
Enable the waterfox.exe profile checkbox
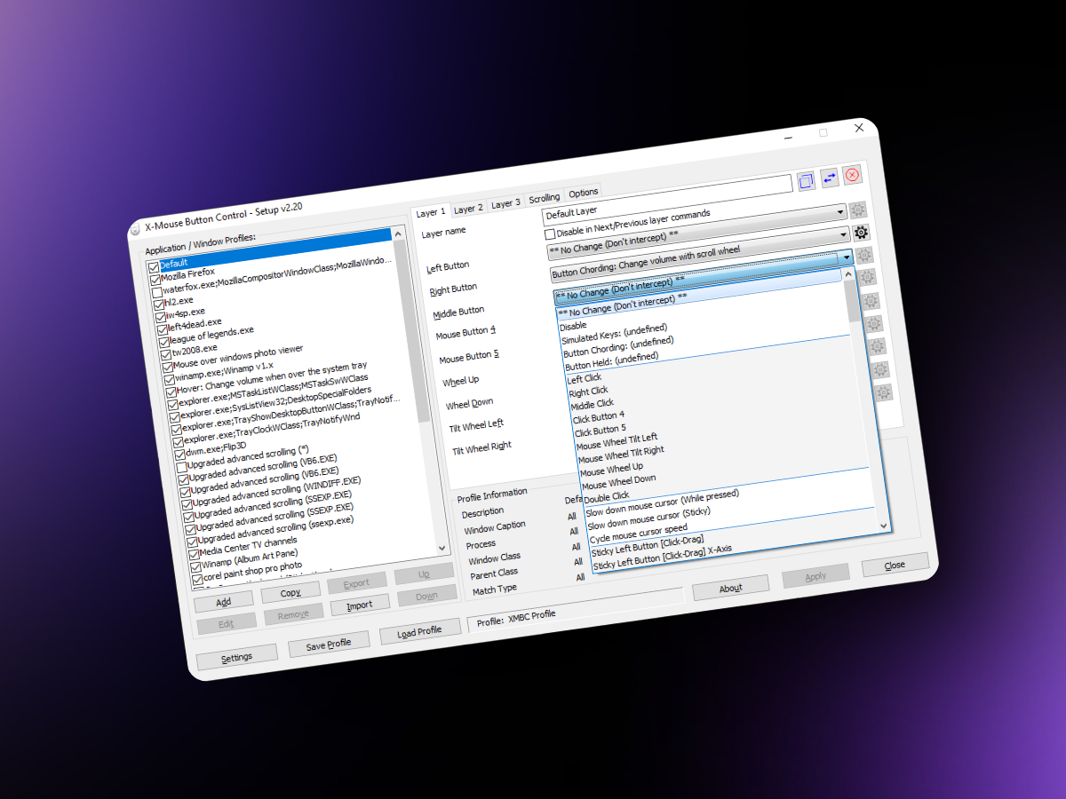tap(157, 291)
